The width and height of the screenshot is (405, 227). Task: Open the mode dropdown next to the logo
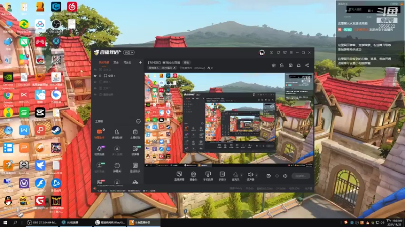pos(129,52)
